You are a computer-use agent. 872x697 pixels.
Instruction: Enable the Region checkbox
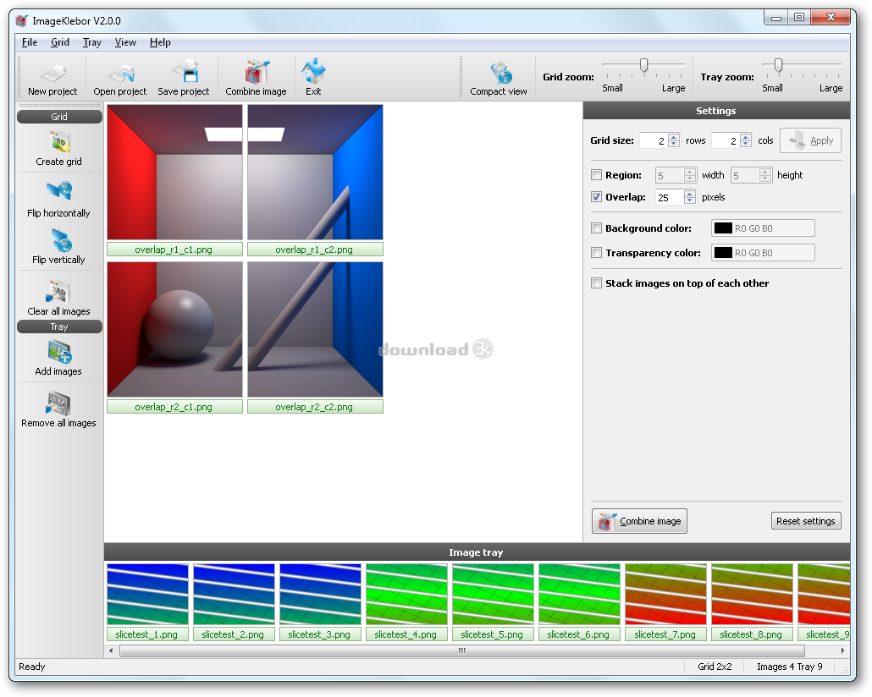[x=597, y=175]
